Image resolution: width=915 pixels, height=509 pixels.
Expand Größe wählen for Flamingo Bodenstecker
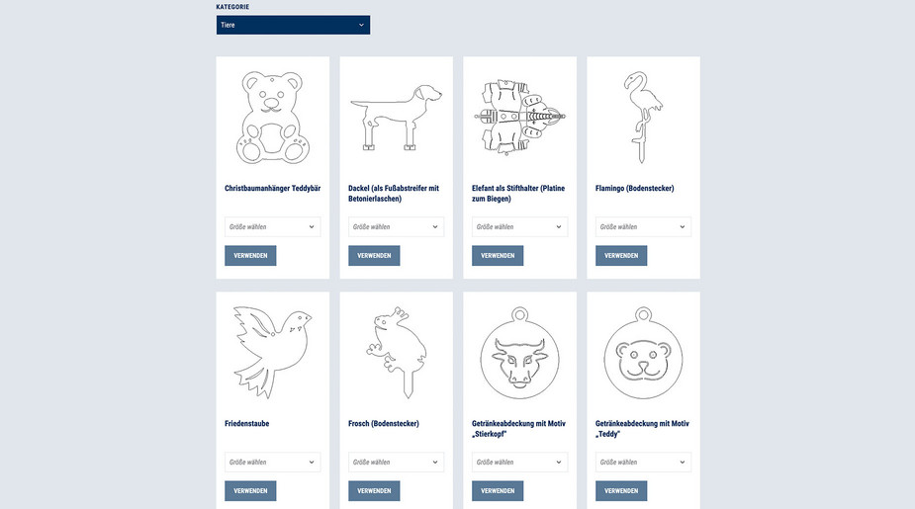(643, 226)
